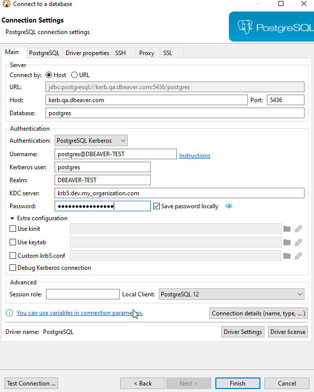Open the Local Client dropdown
314x392 pixels.
(x=231, y=294)
